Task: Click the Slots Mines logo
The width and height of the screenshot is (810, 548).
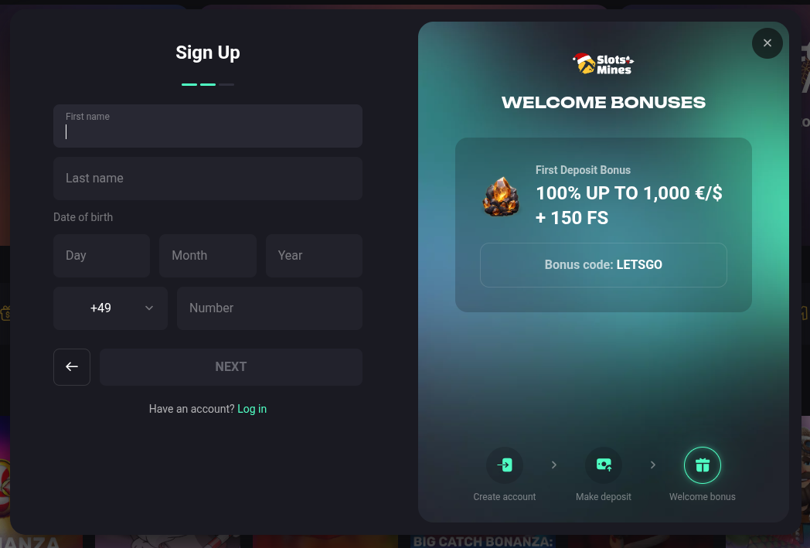Action: (x=604, y=64)
